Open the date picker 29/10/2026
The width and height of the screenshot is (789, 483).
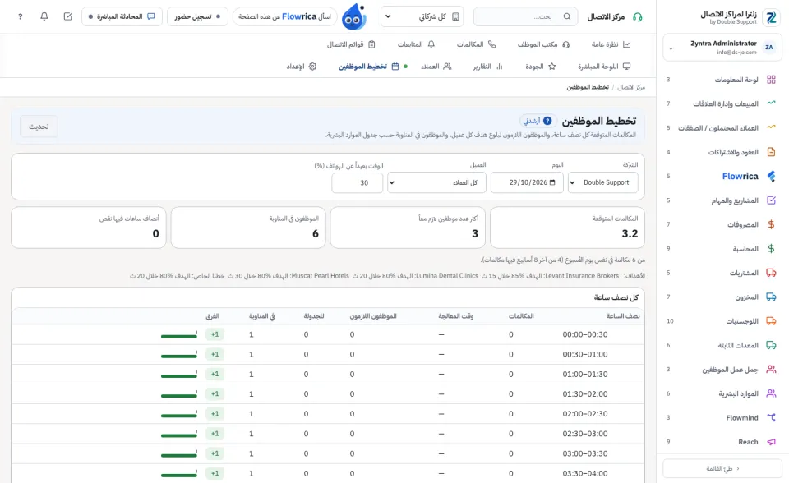click(527, 182)
